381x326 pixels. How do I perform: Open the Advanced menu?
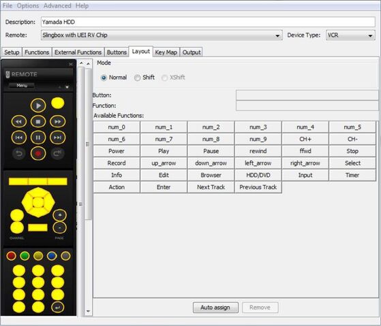click(x=57, y=5)
